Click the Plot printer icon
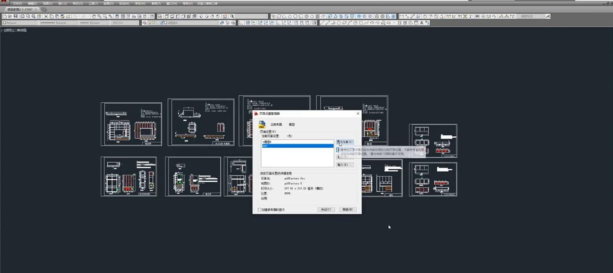613x273 pixels. [23, 16]
